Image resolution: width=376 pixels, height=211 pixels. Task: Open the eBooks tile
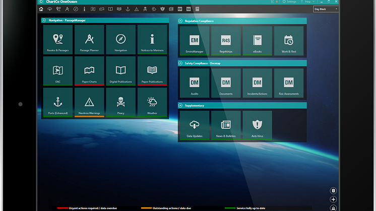pos(257,41)
